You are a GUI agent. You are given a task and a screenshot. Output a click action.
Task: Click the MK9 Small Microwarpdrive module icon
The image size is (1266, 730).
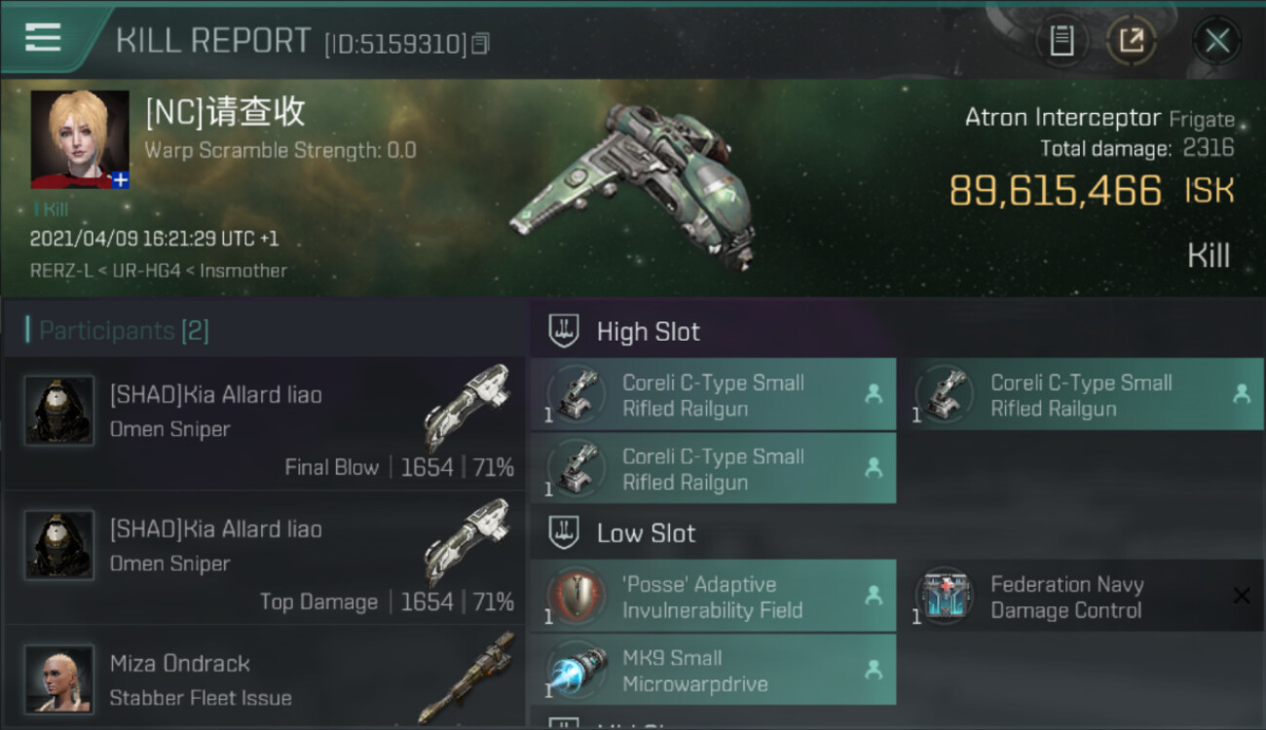(577, 670)
